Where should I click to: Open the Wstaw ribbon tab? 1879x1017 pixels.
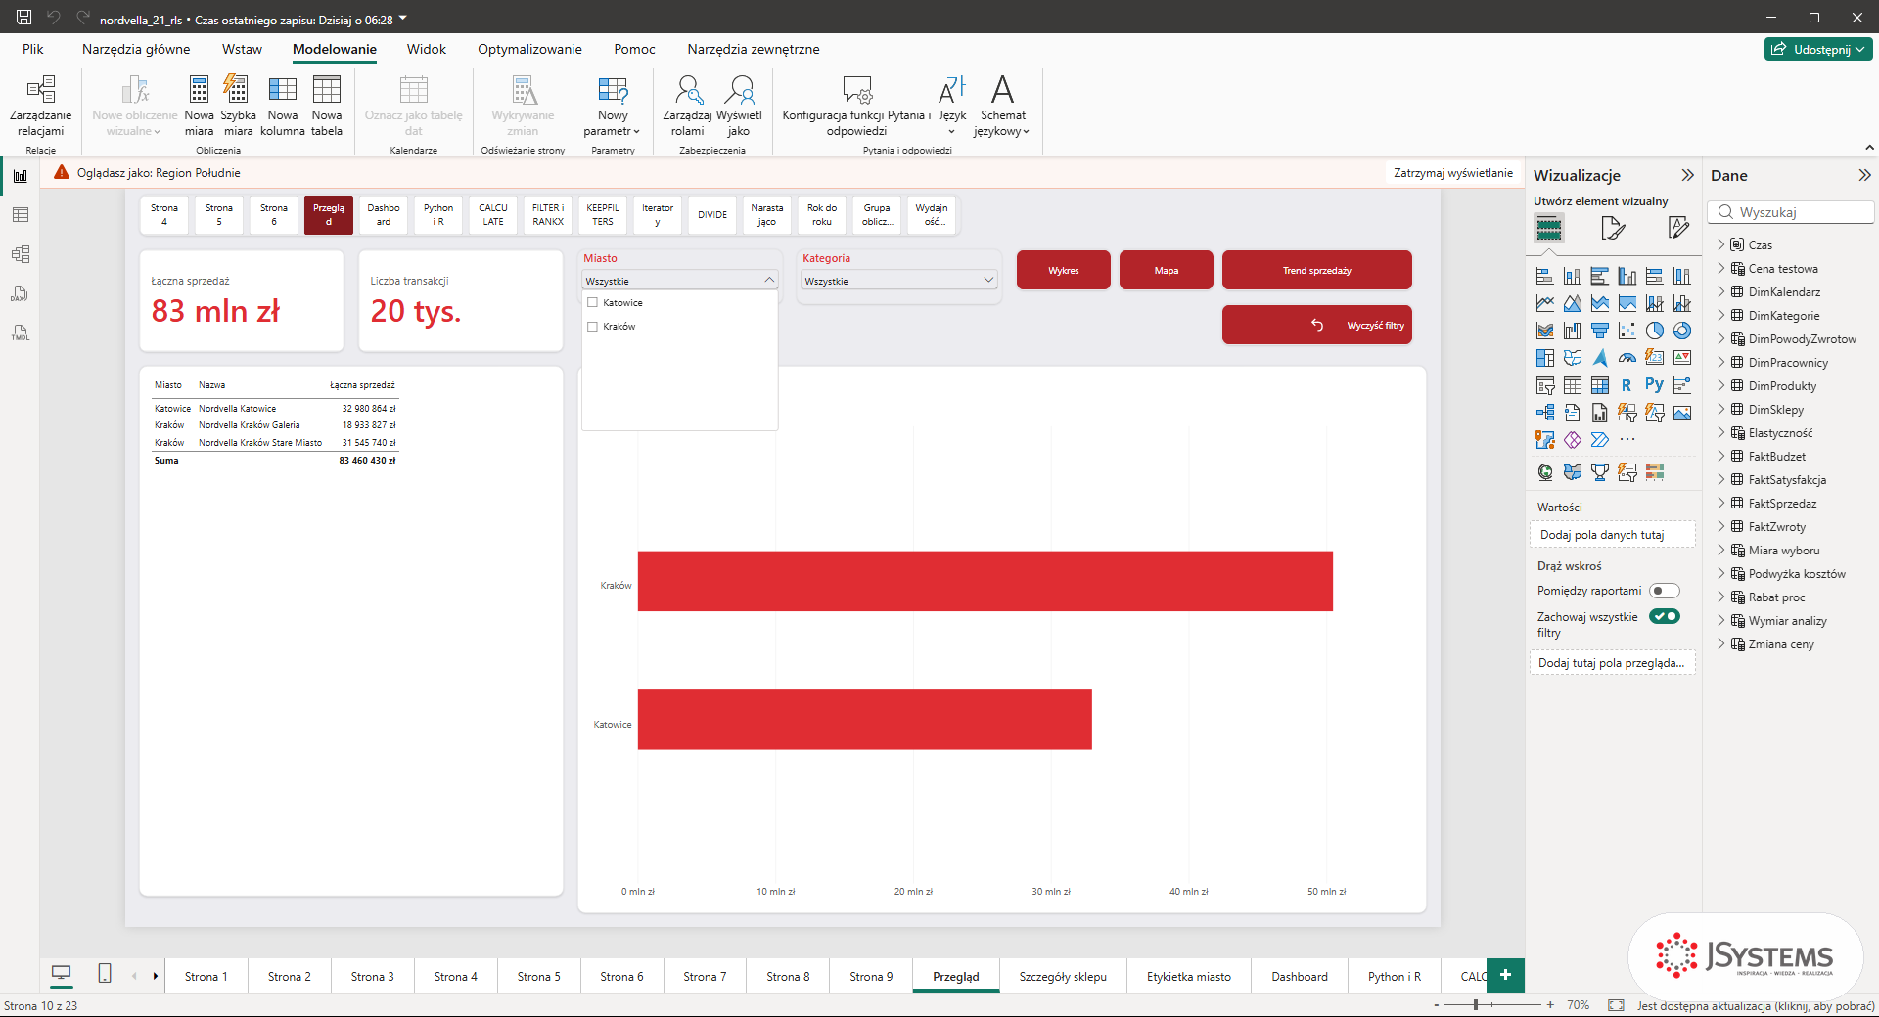click(242, 49)
